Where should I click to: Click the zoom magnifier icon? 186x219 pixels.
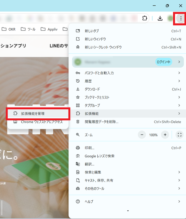point(78,135)
